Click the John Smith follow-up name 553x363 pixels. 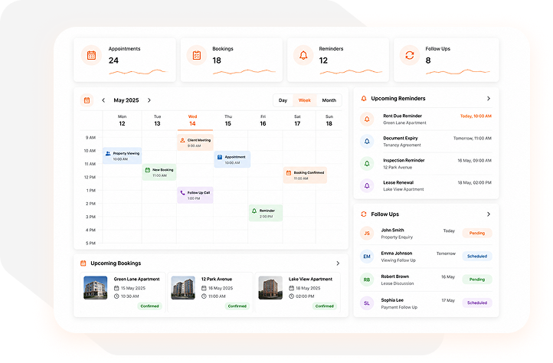coord(392,230)
